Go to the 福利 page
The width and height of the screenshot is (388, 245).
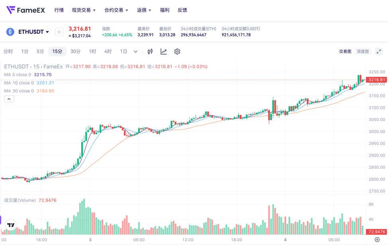coord(165,10)
